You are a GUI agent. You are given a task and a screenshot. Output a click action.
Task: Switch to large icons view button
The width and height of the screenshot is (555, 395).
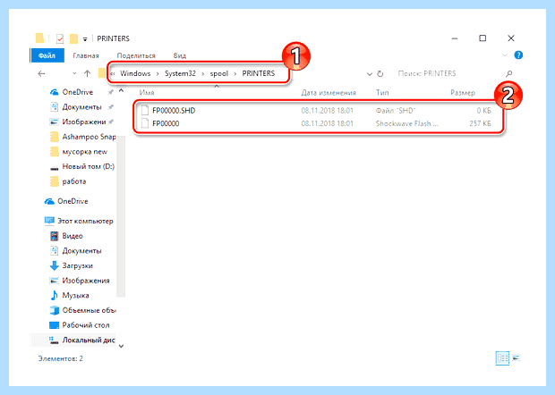(x=517, y=357)
